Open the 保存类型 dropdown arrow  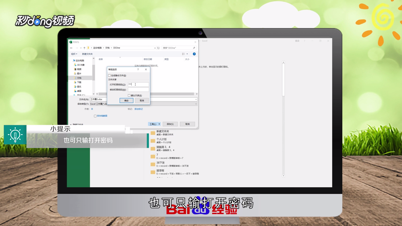click(x=196, y=104)
